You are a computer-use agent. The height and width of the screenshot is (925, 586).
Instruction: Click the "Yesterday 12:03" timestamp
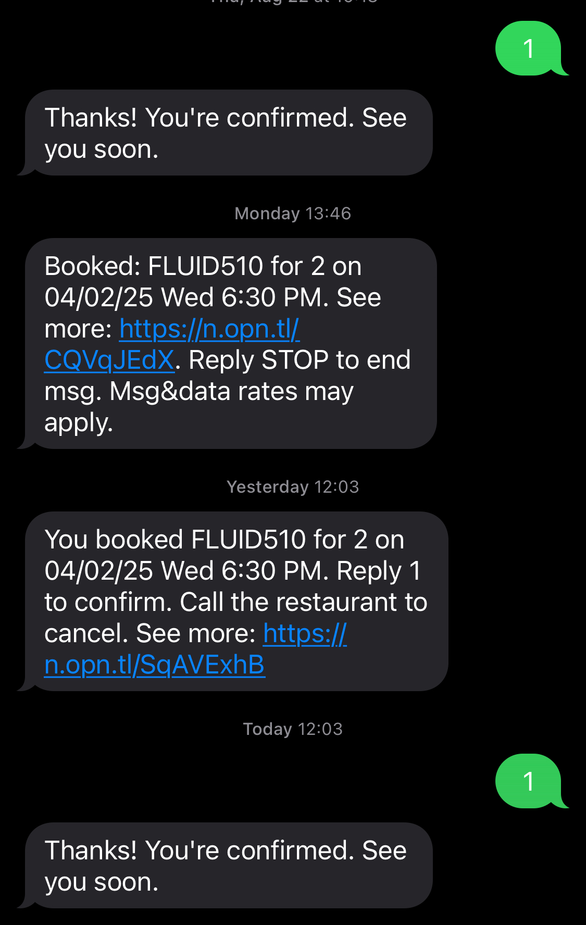293,487
